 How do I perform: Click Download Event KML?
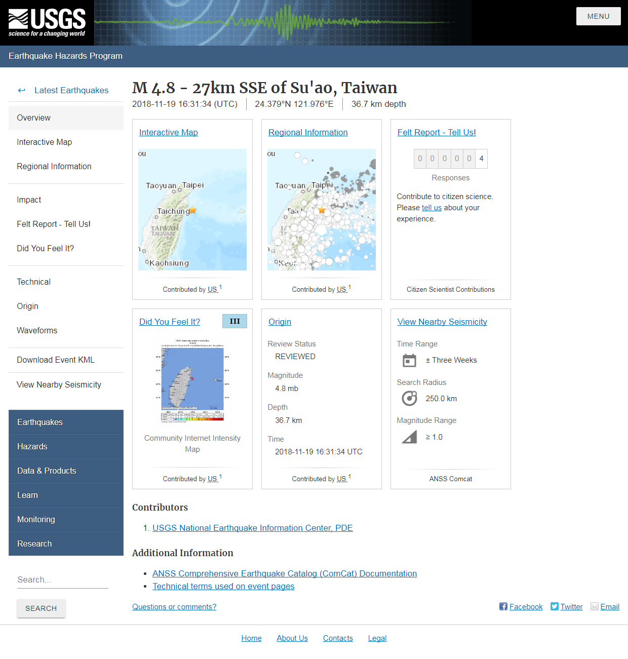coord(66,360)
